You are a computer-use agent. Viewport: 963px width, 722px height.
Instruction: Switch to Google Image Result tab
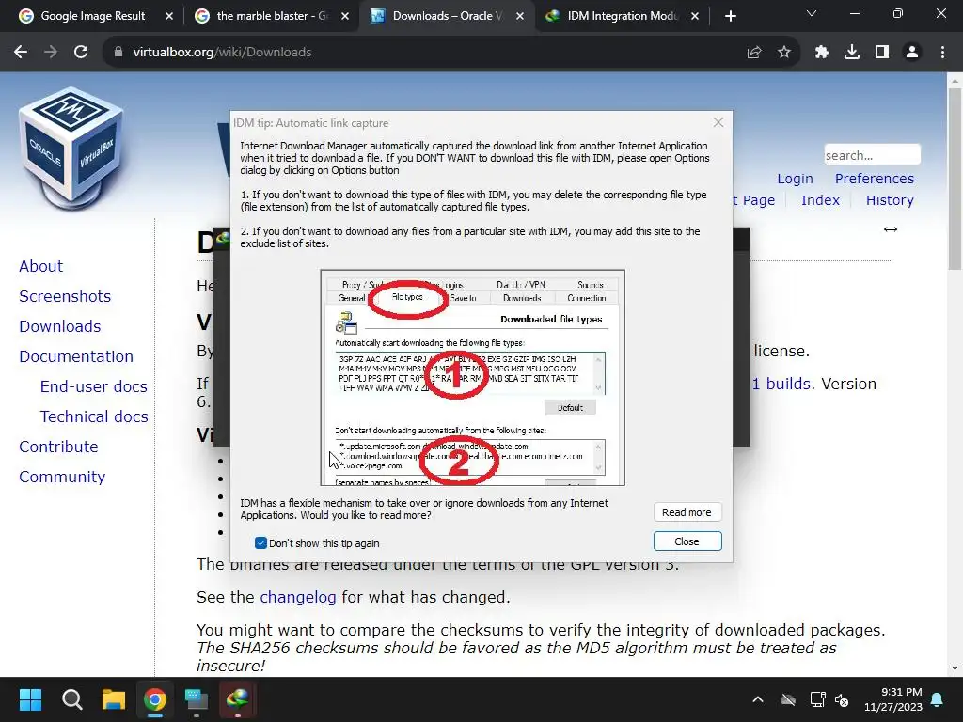(x=92, y=16)
